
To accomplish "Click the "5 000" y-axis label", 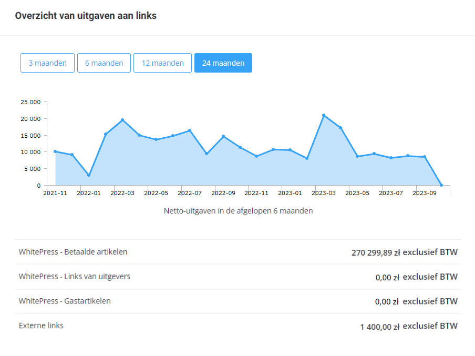I will pos(33,169).
